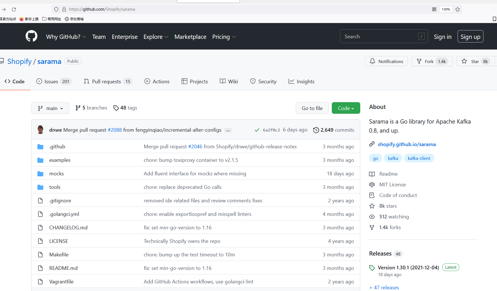Expand the commit message ellipsis button
The image size is (497, 291).
coord(228,130)
